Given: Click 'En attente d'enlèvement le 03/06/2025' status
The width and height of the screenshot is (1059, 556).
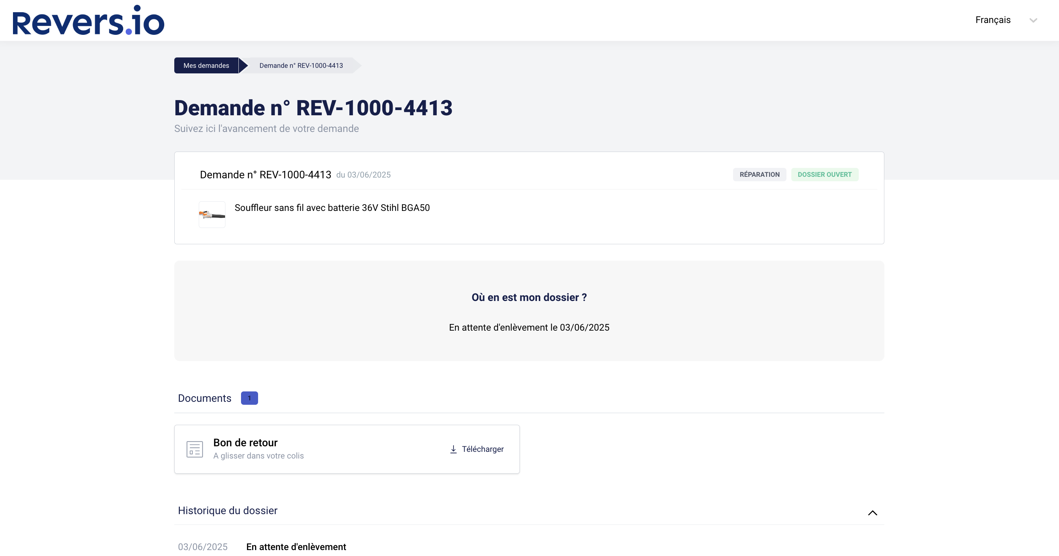Looking at the screenshot, I should click(529, 327).
